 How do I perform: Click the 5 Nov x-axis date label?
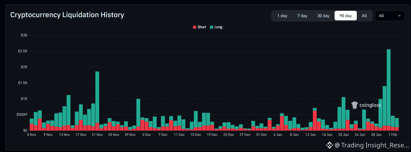pyautogui.click(x=31, y=135)
